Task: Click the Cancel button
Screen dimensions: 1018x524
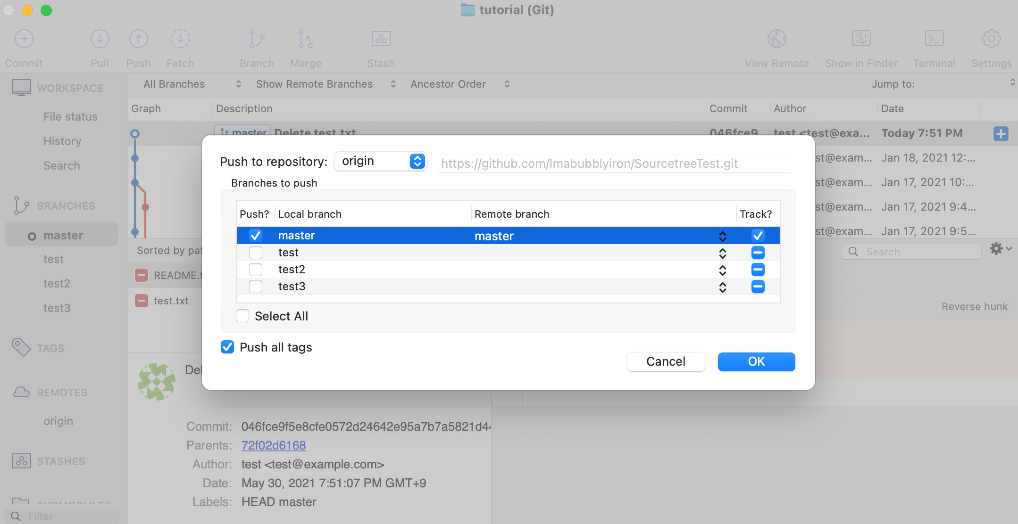Action: click(666, 361)
